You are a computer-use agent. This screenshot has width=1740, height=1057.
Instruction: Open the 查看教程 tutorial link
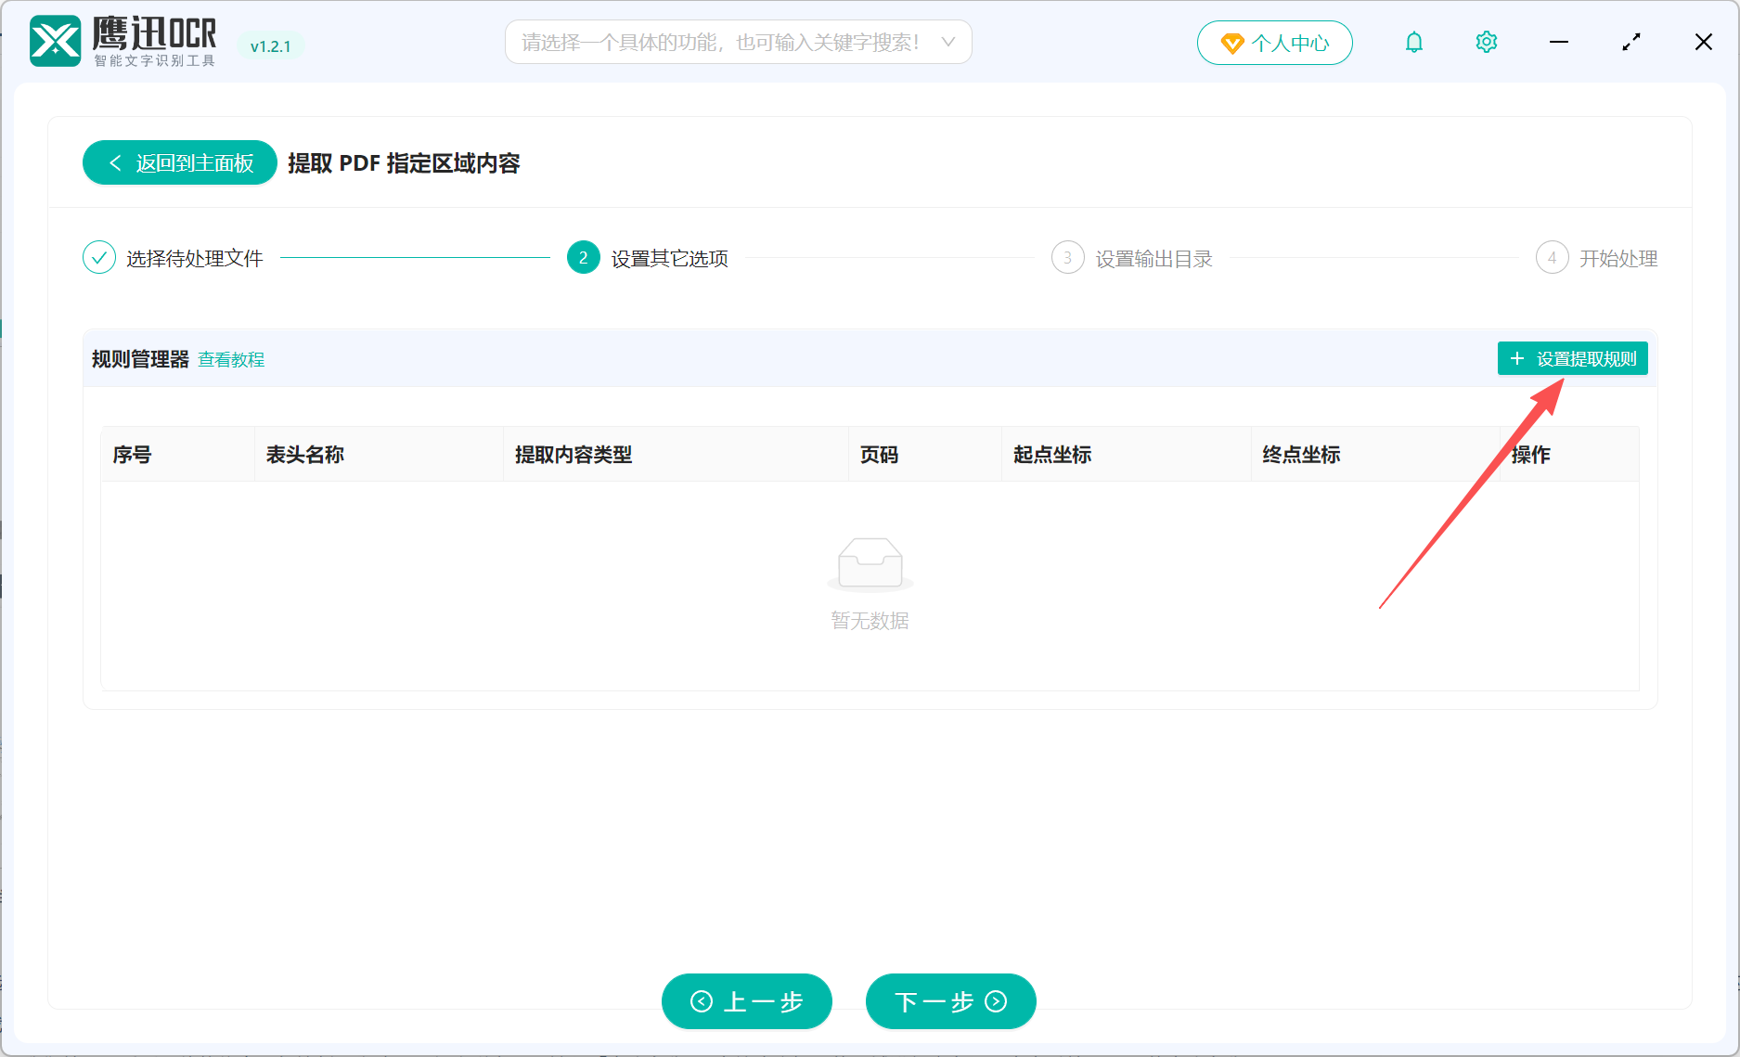(x=231, y=359)
